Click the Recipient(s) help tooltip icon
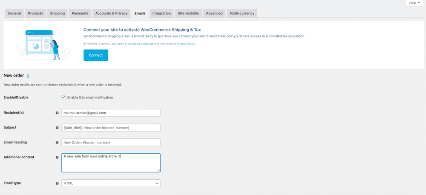The image size is (426, 195). coord(57,113)
